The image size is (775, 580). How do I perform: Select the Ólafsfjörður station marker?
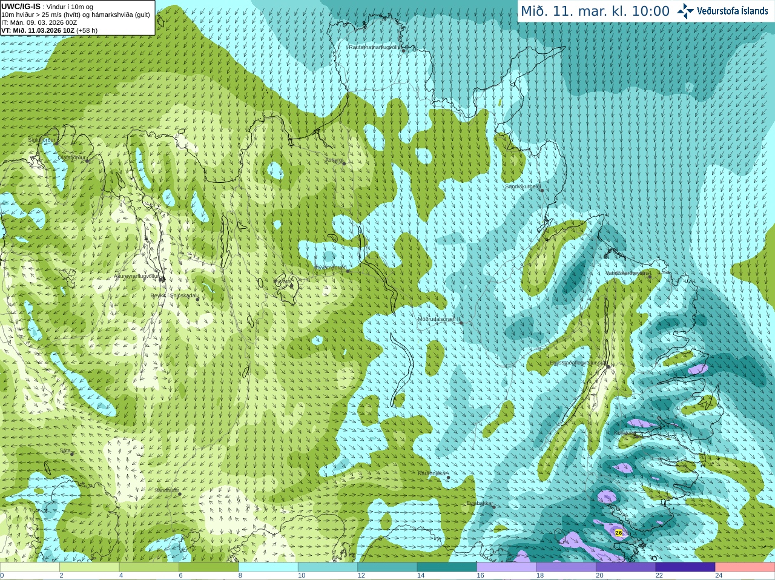tap(87, 161)
